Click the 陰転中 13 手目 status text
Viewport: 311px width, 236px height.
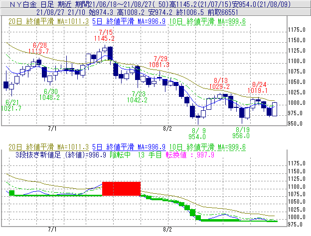pyautogui.click(x=136, y=155)
